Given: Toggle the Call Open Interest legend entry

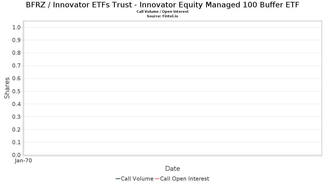Looking at the screenshot, I should (184, 179).
